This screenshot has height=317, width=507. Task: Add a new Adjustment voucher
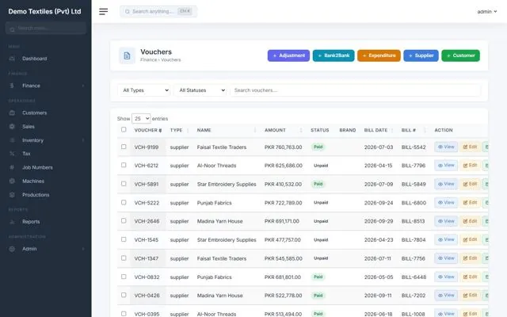[x=288, y=55]
